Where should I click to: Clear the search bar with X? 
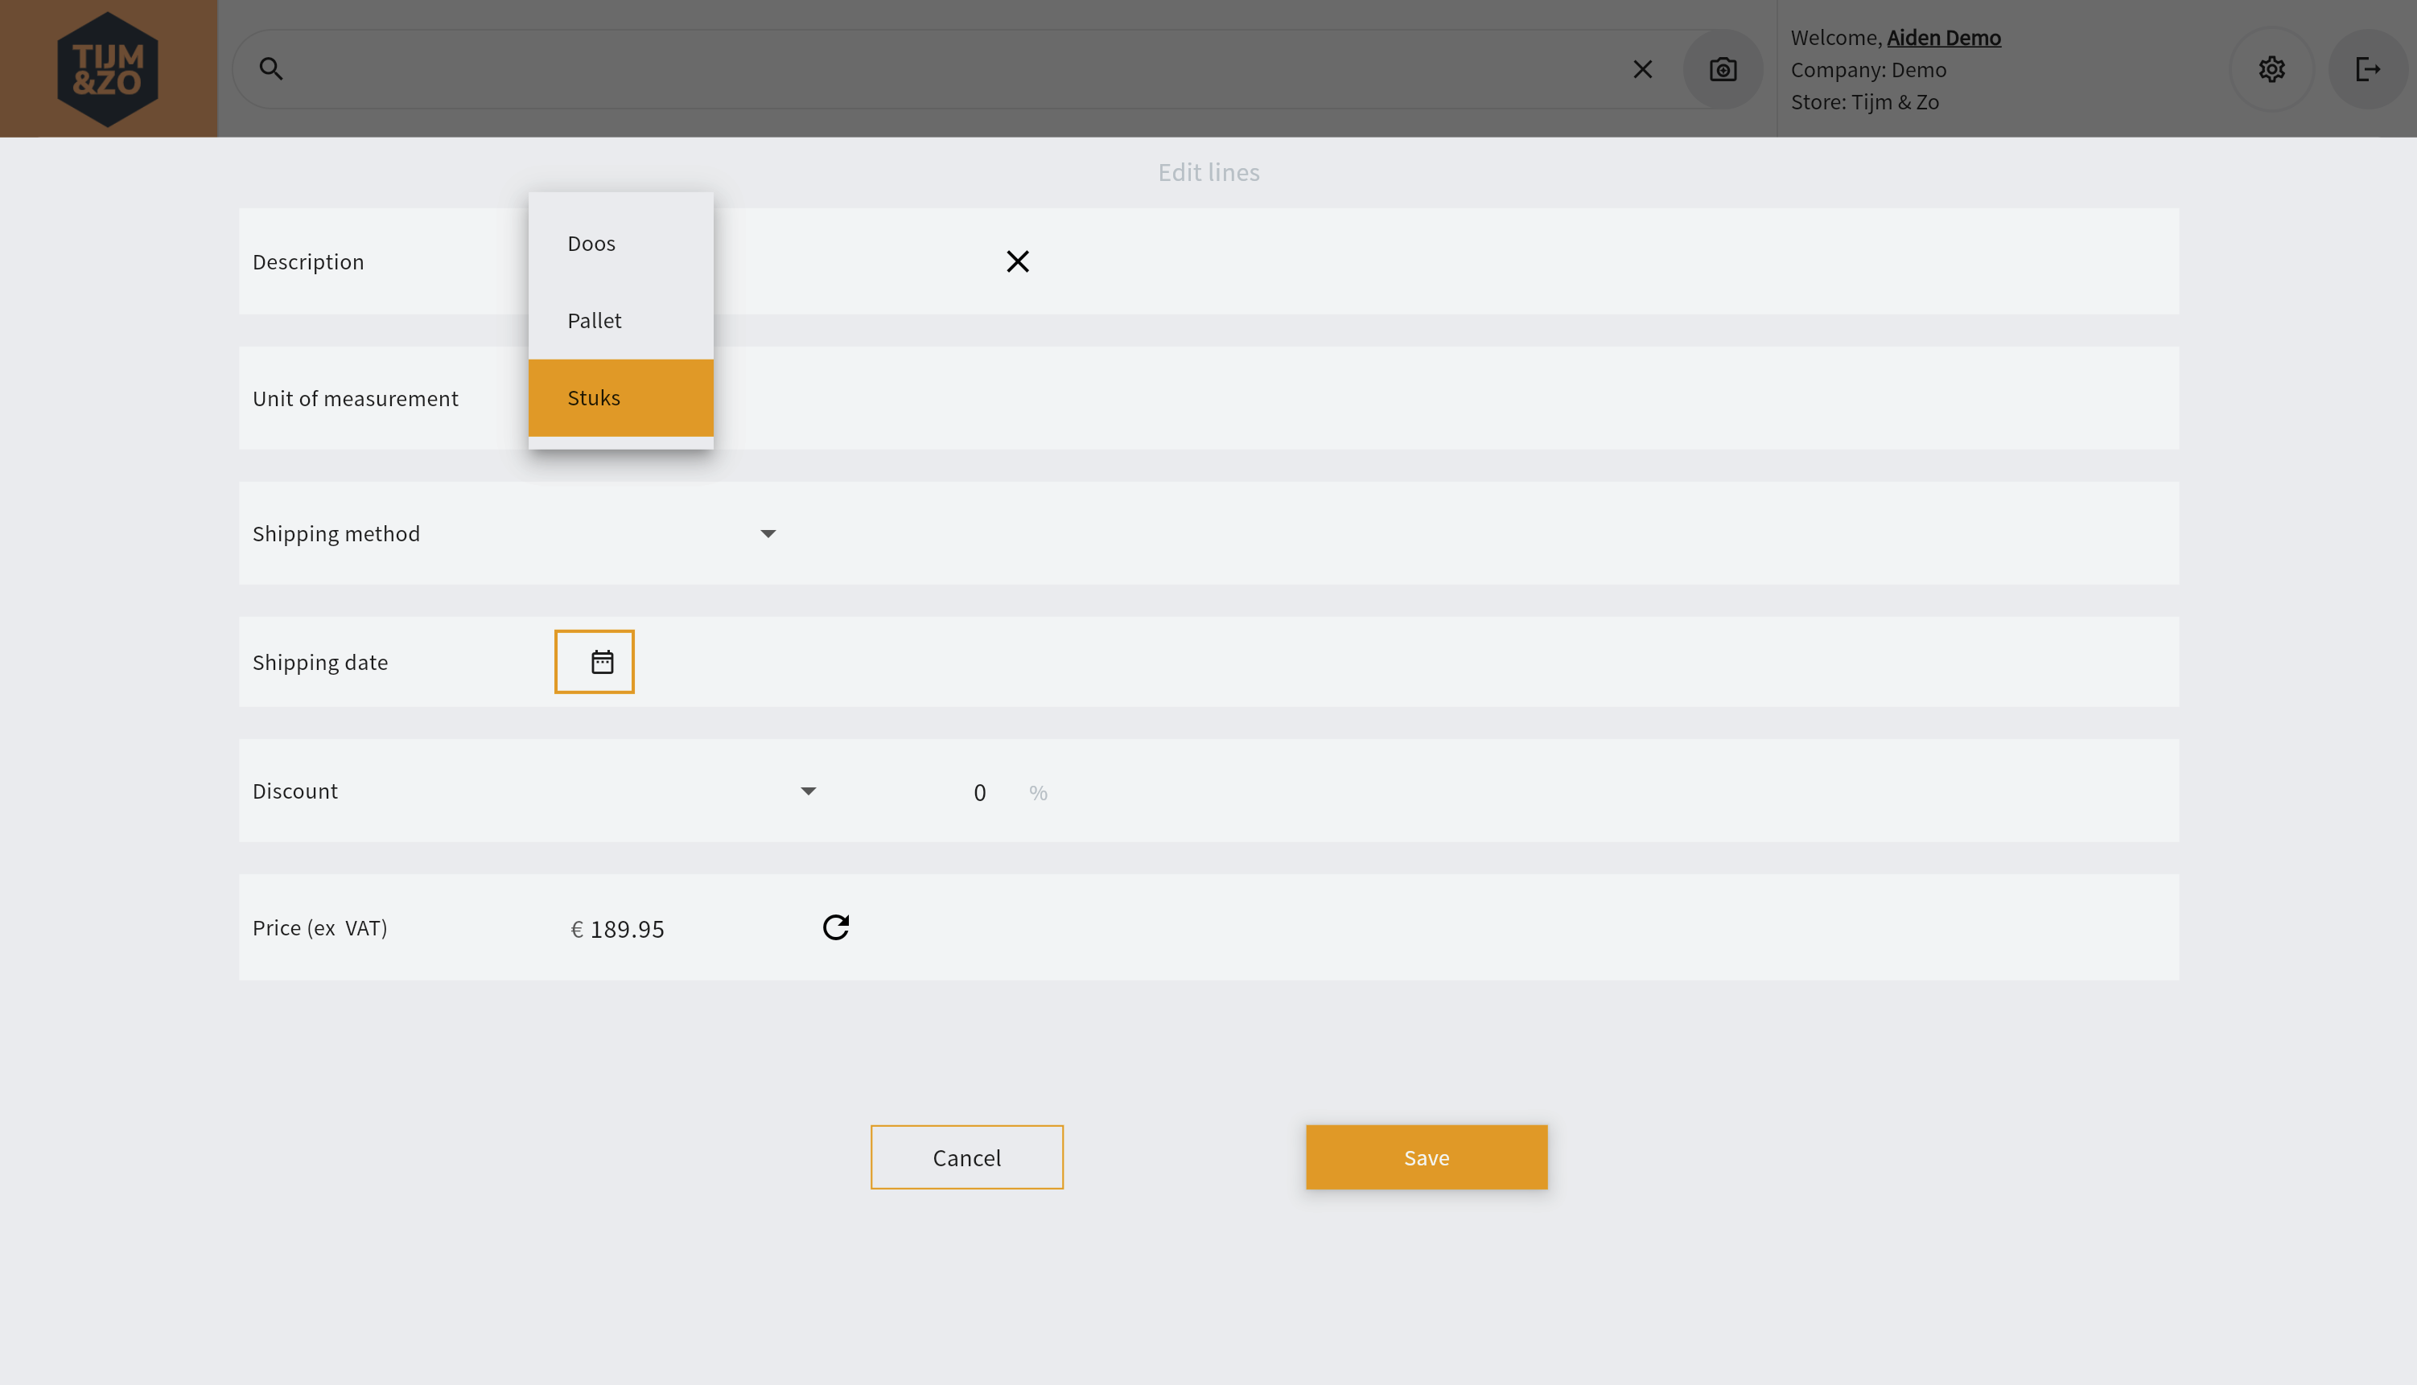1642,69
